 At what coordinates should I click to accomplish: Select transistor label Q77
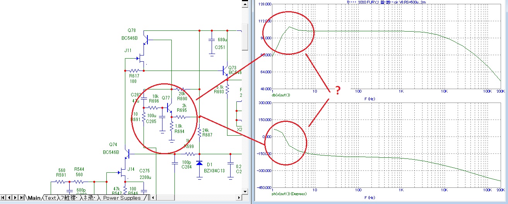coord(166,98)
